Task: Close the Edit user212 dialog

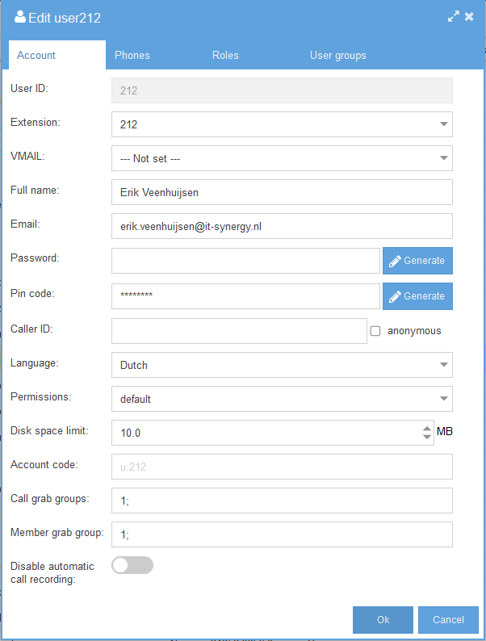Action: pyautogui.click(x=469, y=17)
